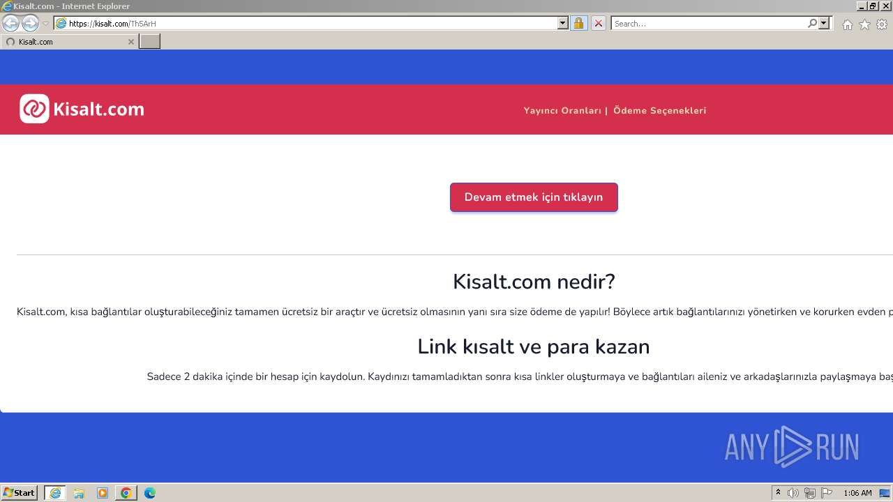This screenshot has height=502, width=893.
Task: Click the Search box in the toolbar
Action: 709,24
